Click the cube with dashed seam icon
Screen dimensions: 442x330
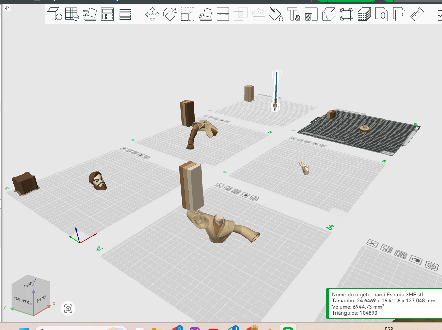[329, 14]
